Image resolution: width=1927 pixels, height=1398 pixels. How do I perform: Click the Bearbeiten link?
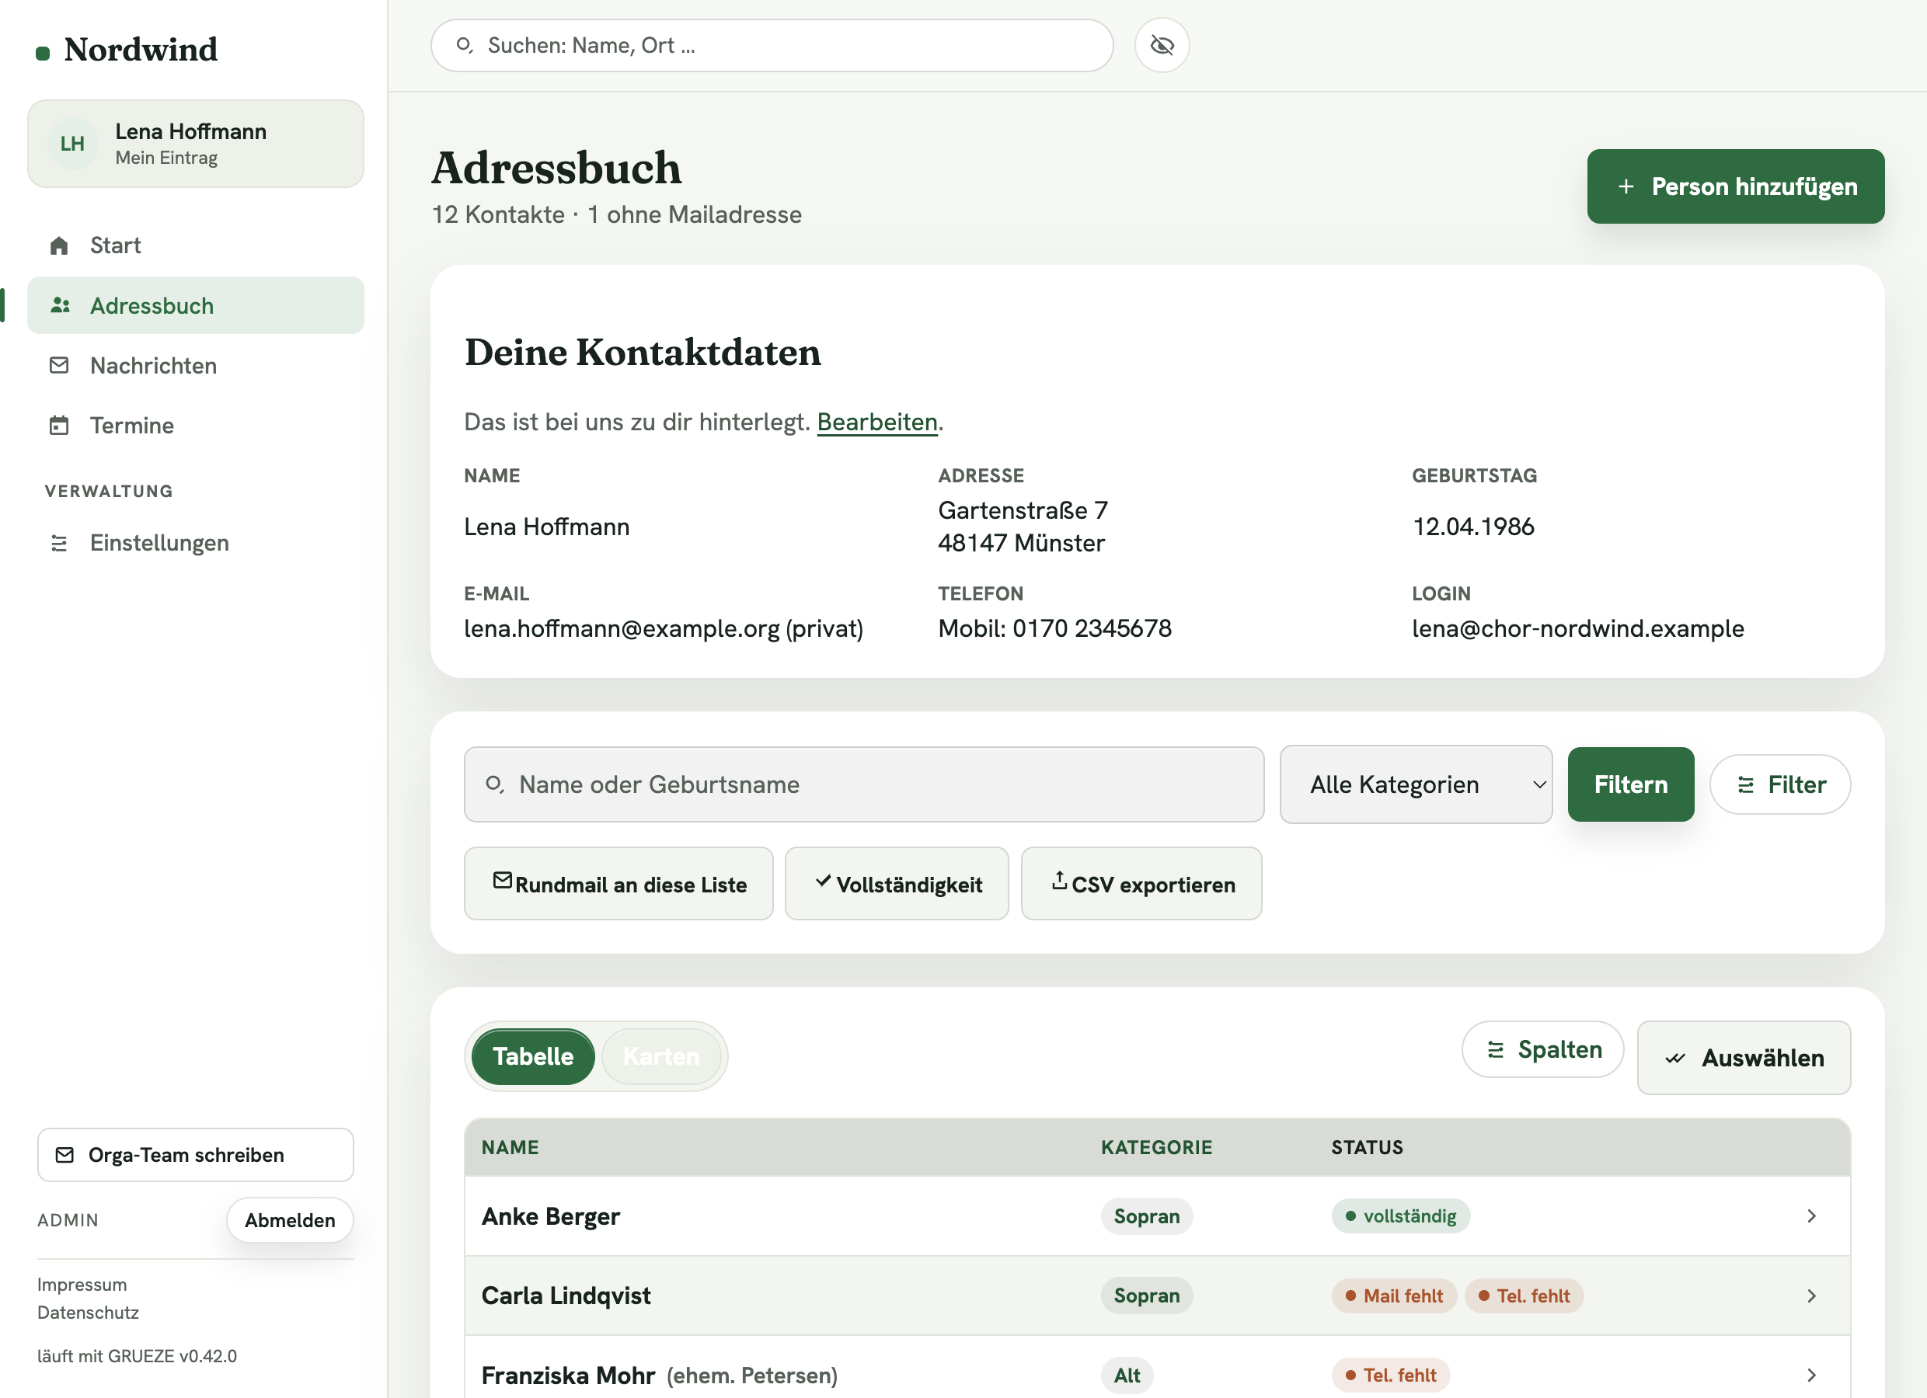coord(876,422)
